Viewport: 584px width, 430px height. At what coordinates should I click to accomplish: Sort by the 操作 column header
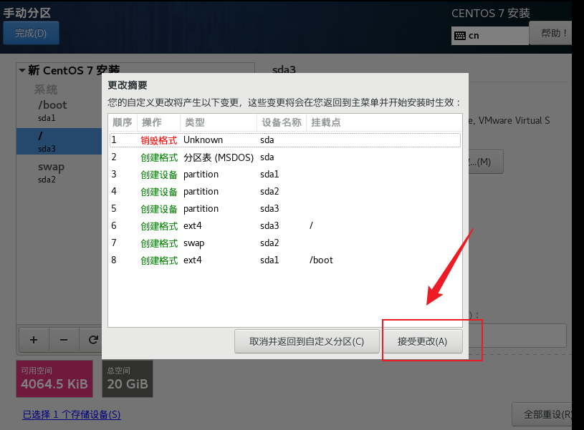[x=158, y=122]
